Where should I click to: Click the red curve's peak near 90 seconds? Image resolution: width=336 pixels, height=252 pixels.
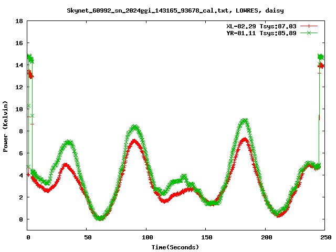click(x=135, y=141)
